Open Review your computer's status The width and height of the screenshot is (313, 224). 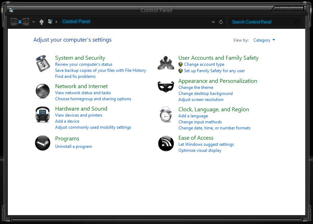pyautogui.click(x=83, y=64)
